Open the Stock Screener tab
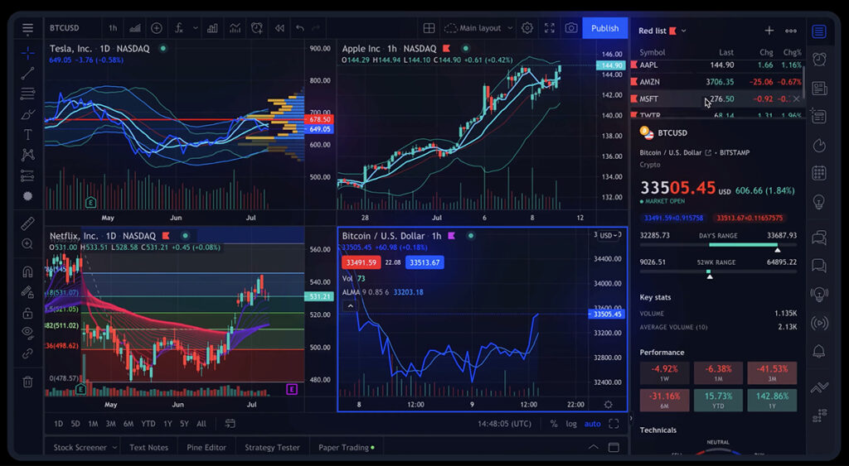This screenshot has width=849, height=466. 85,448
